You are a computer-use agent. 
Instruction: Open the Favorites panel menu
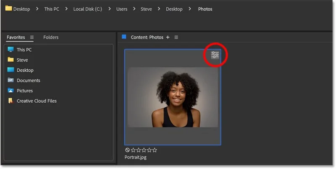click(32, 37)
